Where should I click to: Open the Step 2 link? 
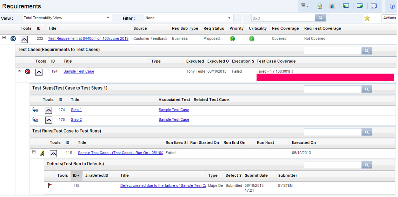pyautogui.click(x=76, y=120)
